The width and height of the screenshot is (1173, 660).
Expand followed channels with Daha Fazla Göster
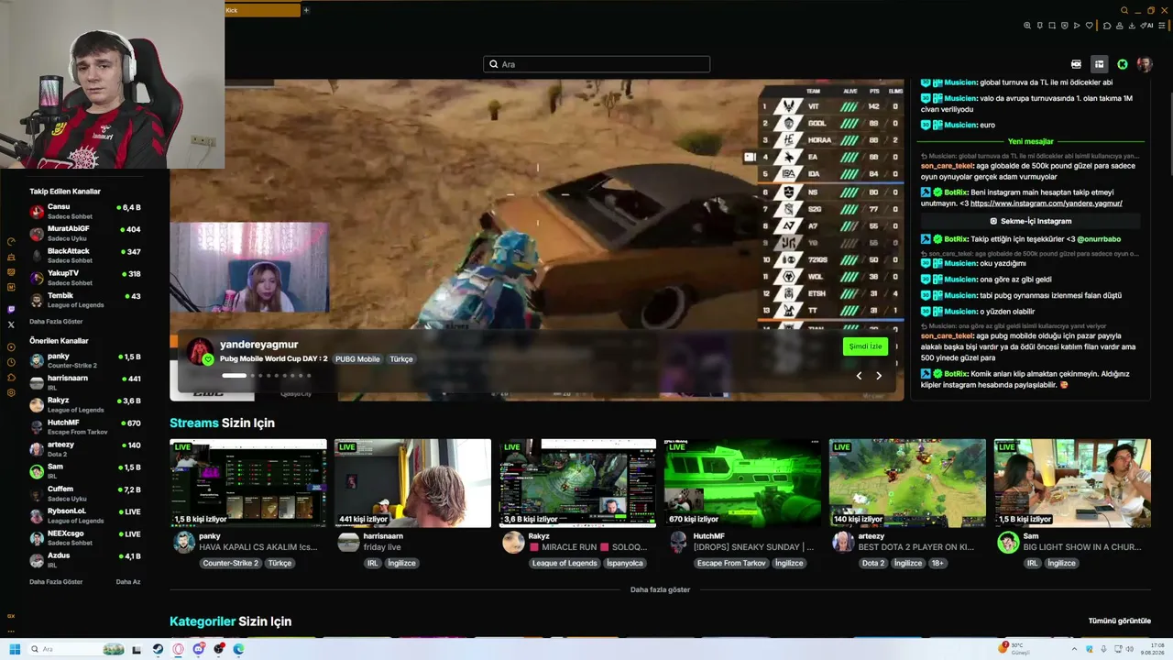(56, 322)
